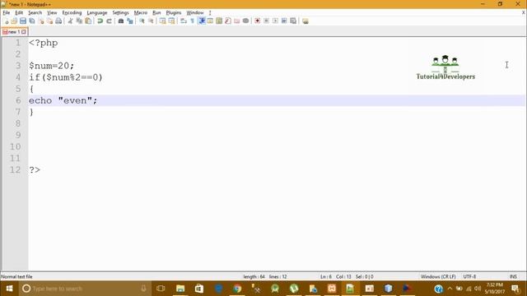Zoom out using the toolbar magnifier
Viewport: 527px width, 296px height.
pos(151,21)
